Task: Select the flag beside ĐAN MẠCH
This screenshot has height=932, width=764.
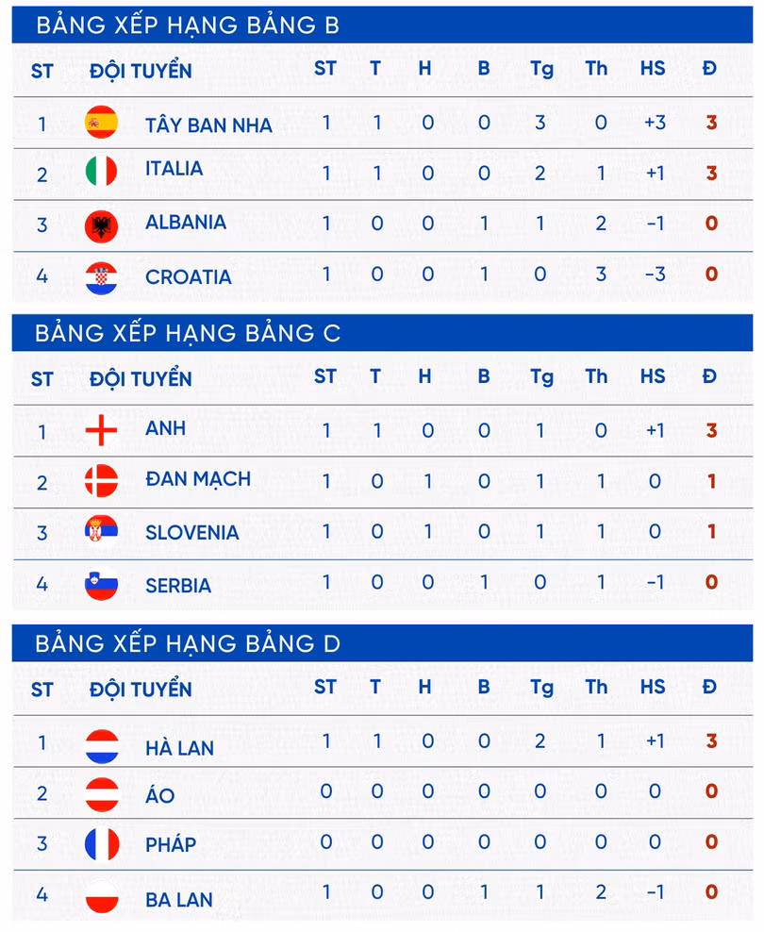Action: click(101, 481)
